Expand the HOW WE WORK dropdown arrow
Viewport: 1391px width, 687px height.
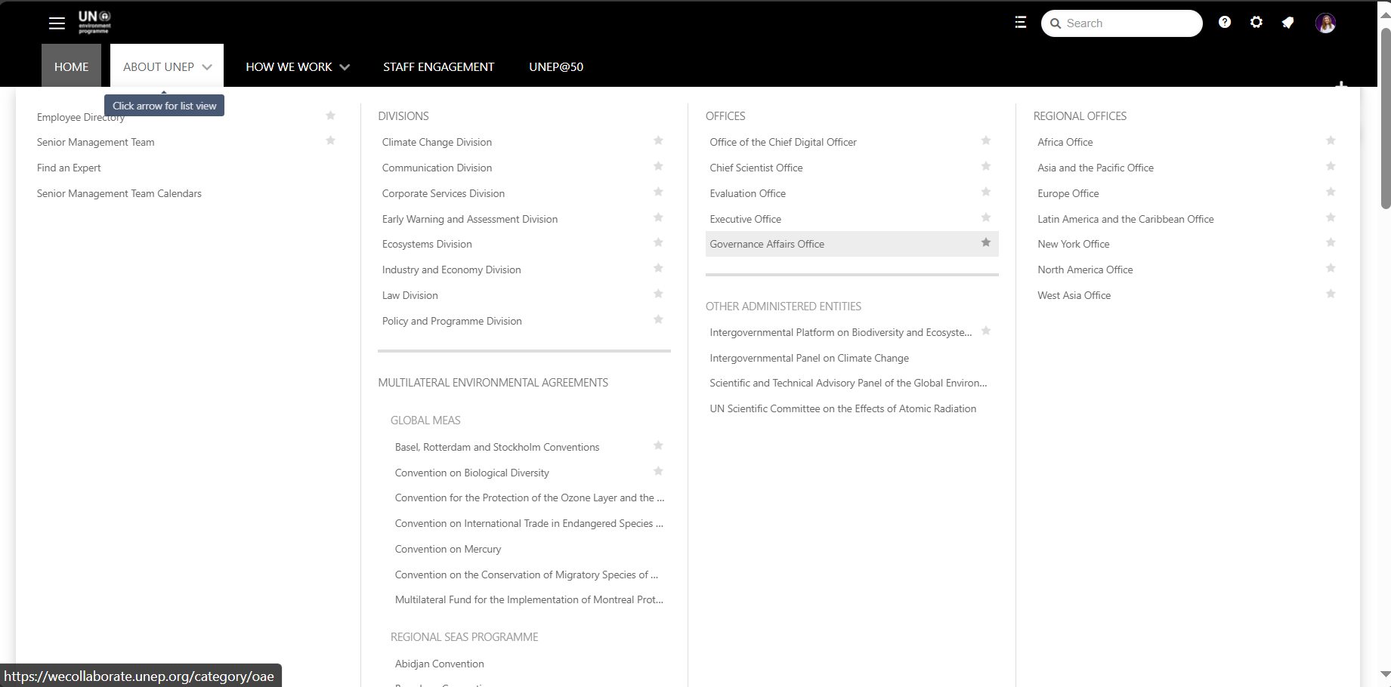tap(345, 67)
